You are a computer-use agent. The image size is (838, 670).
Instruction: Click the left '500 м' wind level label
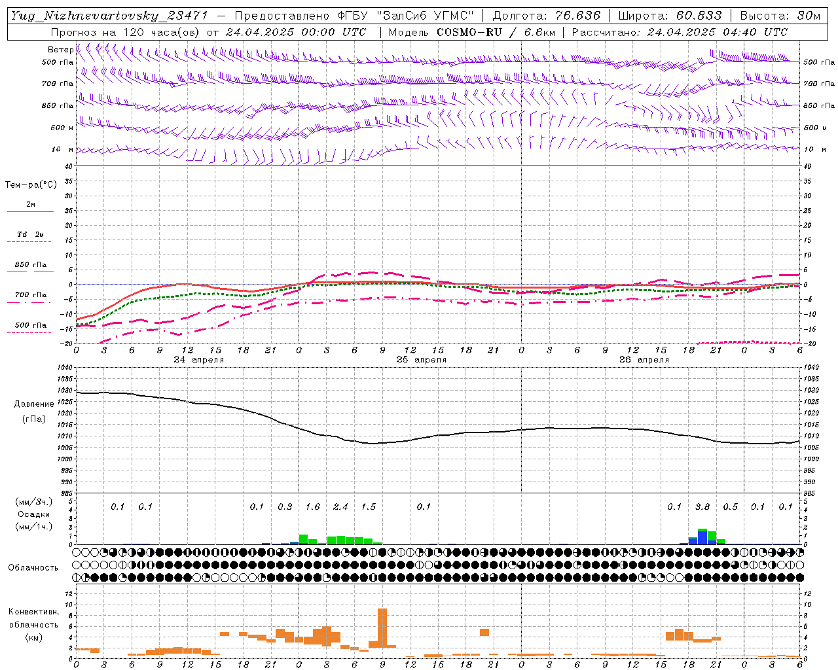(62, 128)
